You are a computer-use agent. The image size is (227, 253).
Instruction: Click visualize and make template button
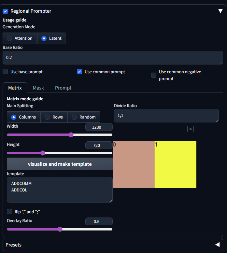[x=60, y=164]
